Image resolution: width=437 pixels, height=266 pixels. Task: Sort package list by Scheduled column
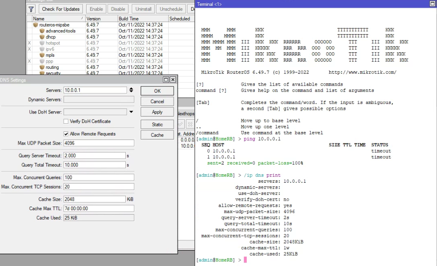pyautogui.click(x=181, y=18)
